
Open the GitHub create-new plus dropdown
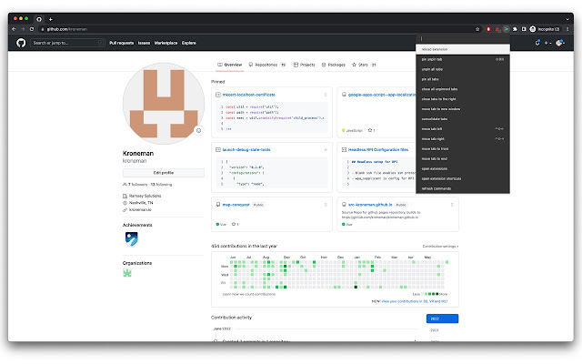pyautogui.click(x=547, y=43)
